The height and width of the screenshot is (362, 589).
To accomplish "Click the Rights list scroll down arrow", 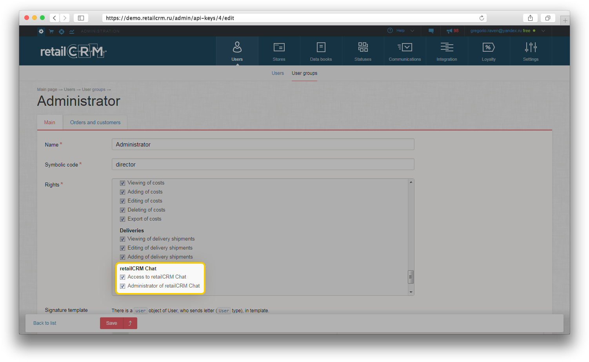I will [x=411, y=292].
